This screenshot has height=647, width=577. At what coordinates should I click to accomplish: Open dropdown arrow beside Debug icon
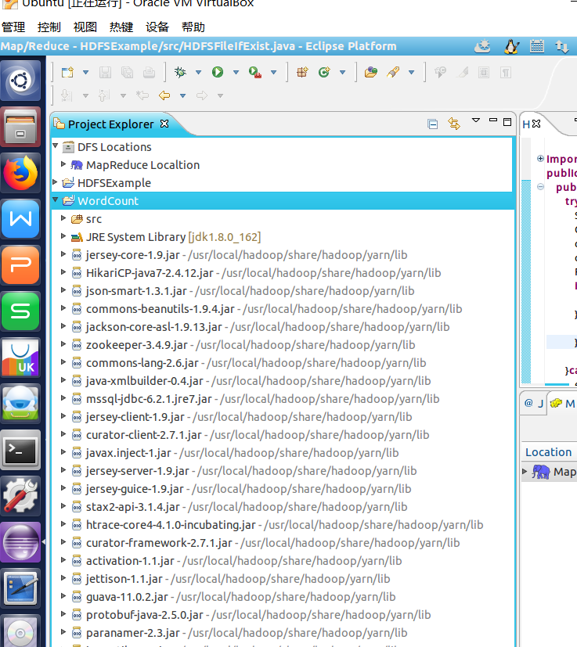pyautogui.click(x=198, y=73)
